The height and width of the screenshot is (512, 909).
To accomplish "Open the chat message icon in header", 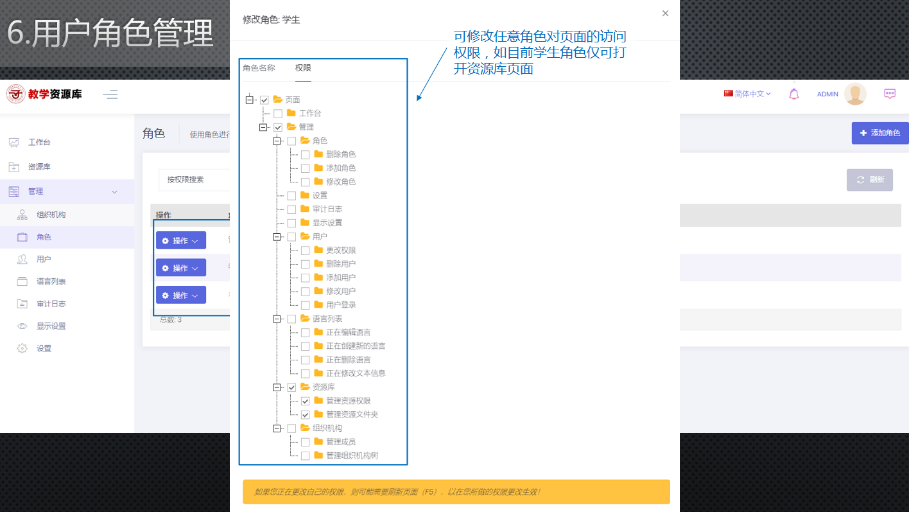I will (x=890, y=94).
